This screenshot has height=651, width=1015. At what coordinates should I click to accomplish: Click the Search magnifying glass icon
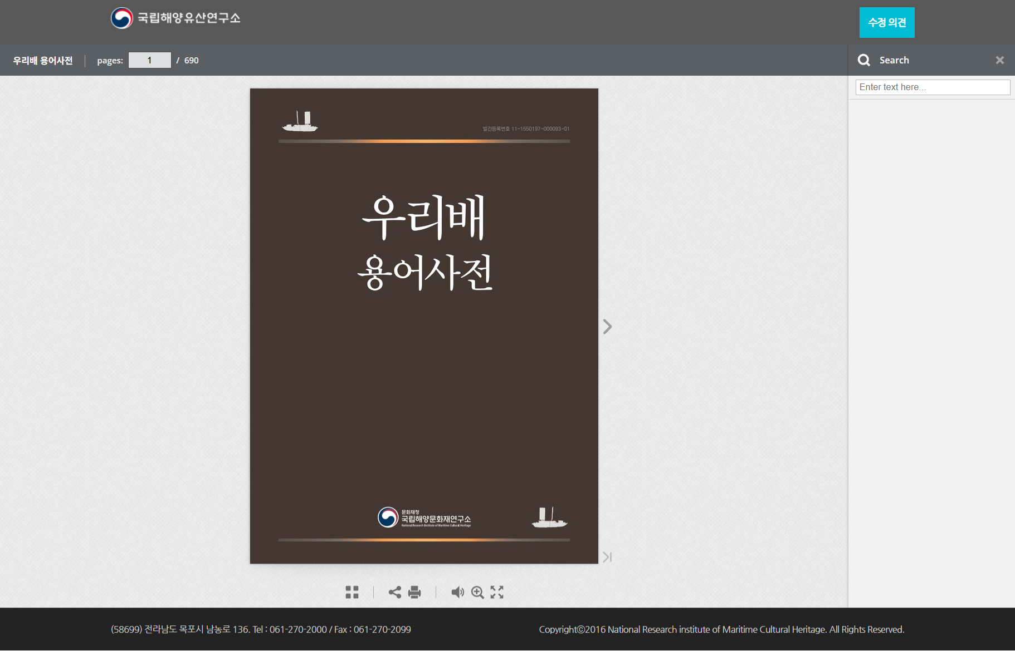click(864, 60)
